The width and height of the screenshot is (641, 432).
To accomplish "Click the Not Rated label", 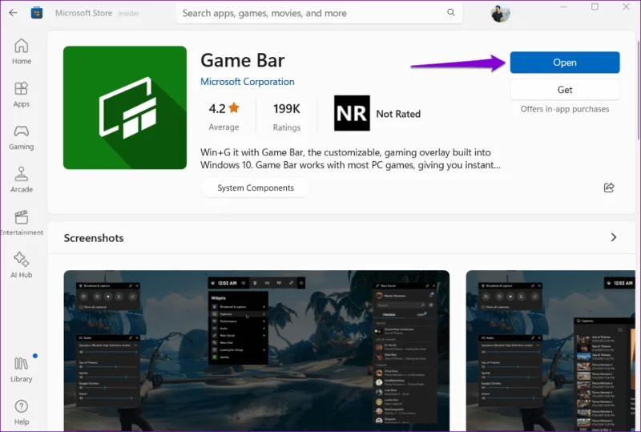I will (x=398, y=114).
